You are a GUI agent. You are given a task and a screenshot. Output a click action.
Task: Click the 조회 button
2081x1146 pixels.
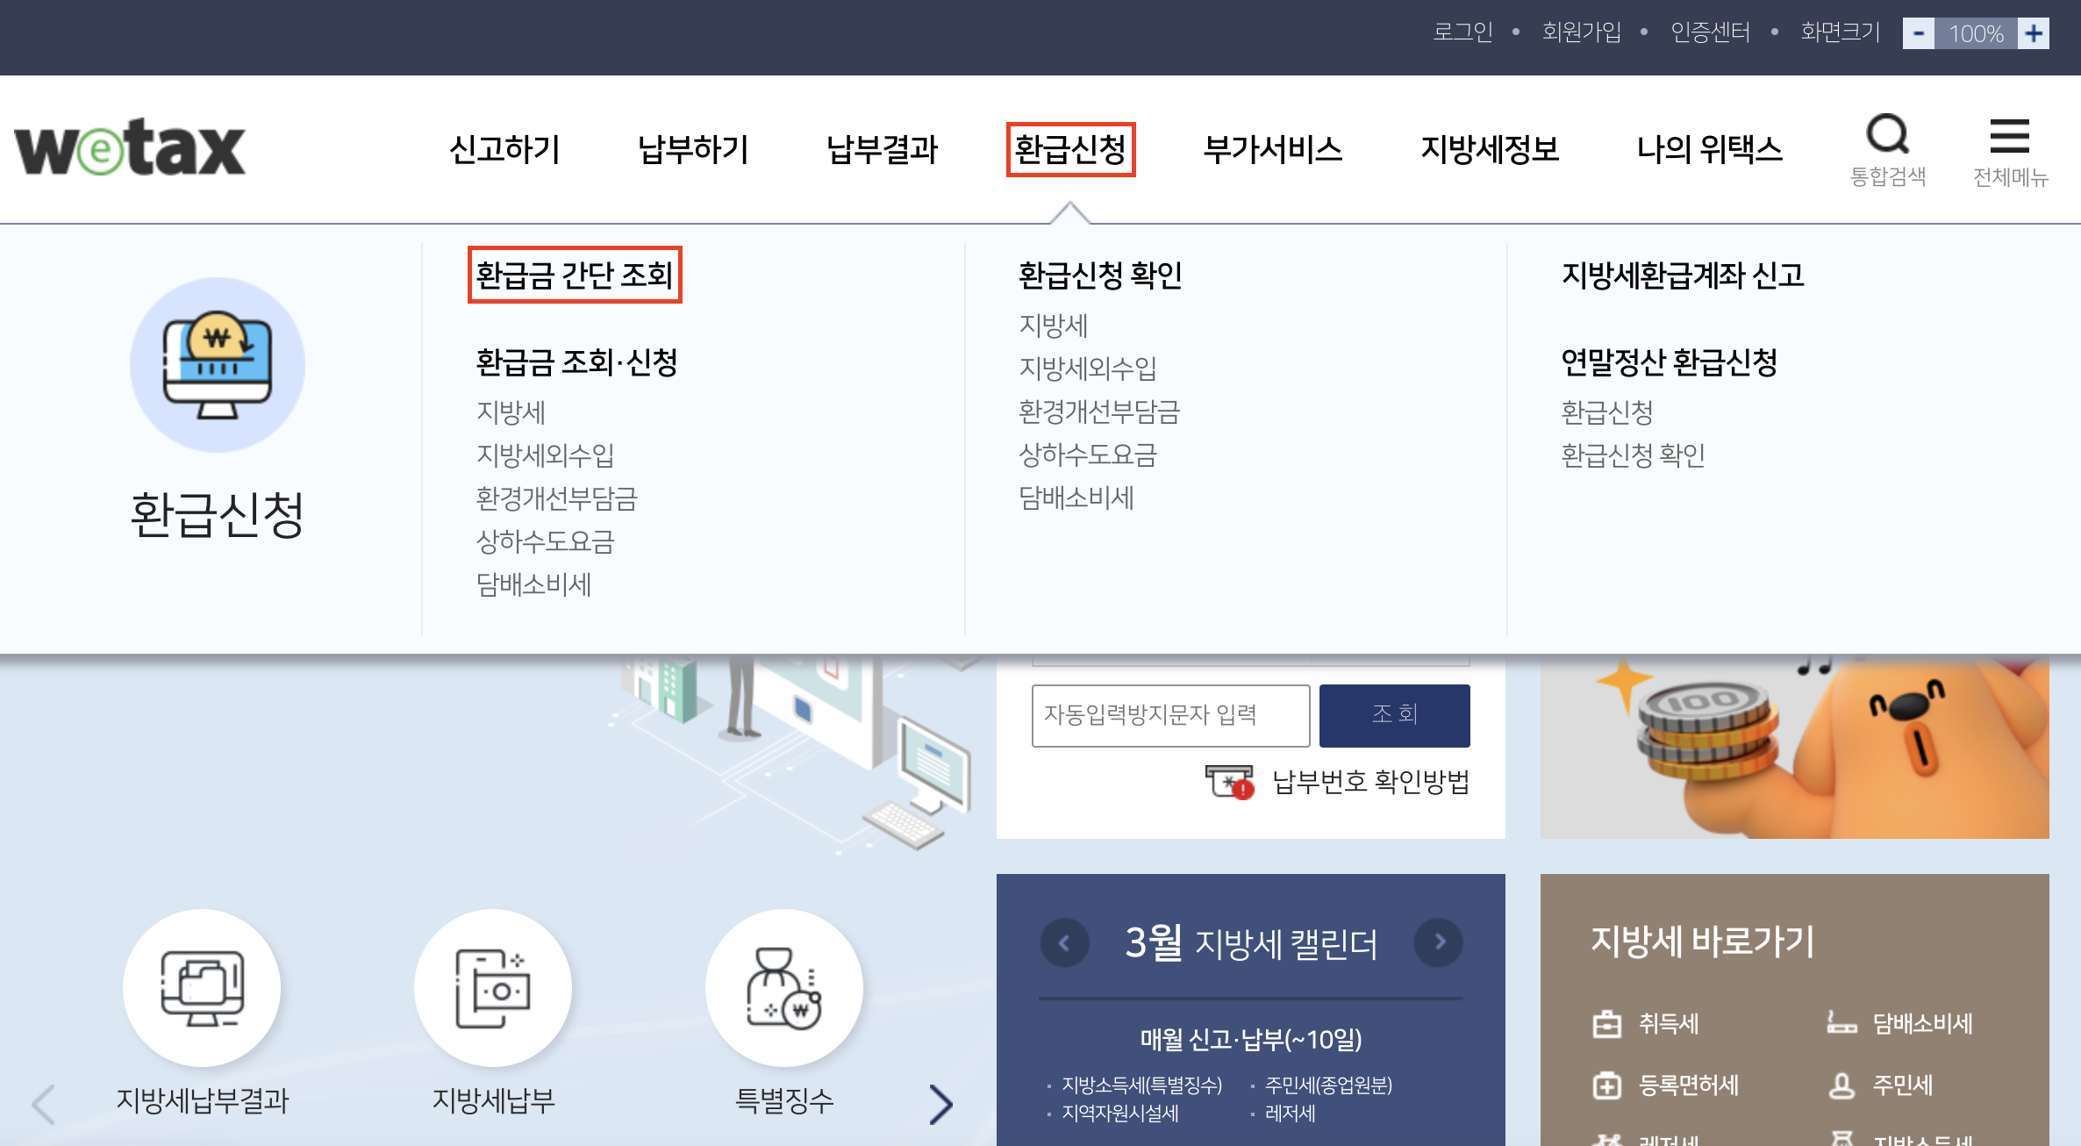click(1394, 715)
